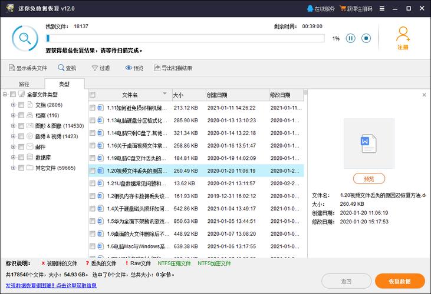Sort by 修改日期 column header
The width and height of the screenshot is (431, 294).
pyautogui.click(x=286, y=95)
